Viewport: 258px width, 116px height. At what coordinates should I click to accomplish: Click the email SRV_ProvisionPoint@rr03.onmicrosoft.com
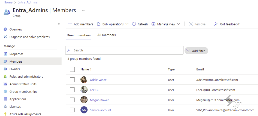(225, 110)
